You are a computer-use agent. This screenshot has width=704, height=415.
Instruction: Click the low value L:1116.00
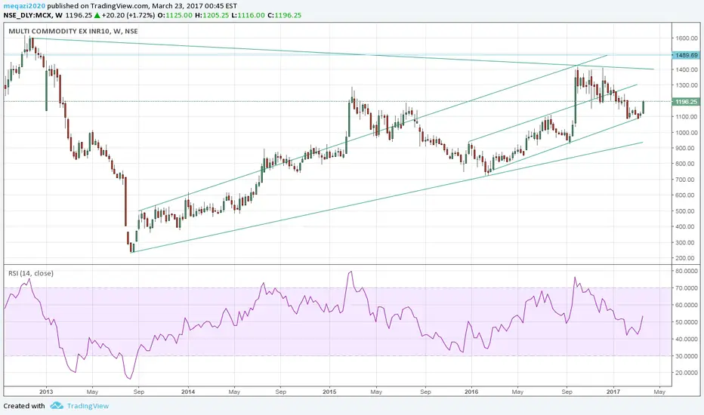click(249, 15)
